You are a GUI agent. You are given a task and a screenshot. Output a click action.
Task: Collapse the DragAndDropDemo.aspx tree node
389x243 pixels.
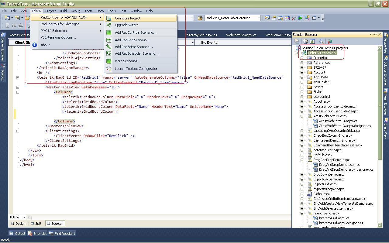click(x=302, y=160)
